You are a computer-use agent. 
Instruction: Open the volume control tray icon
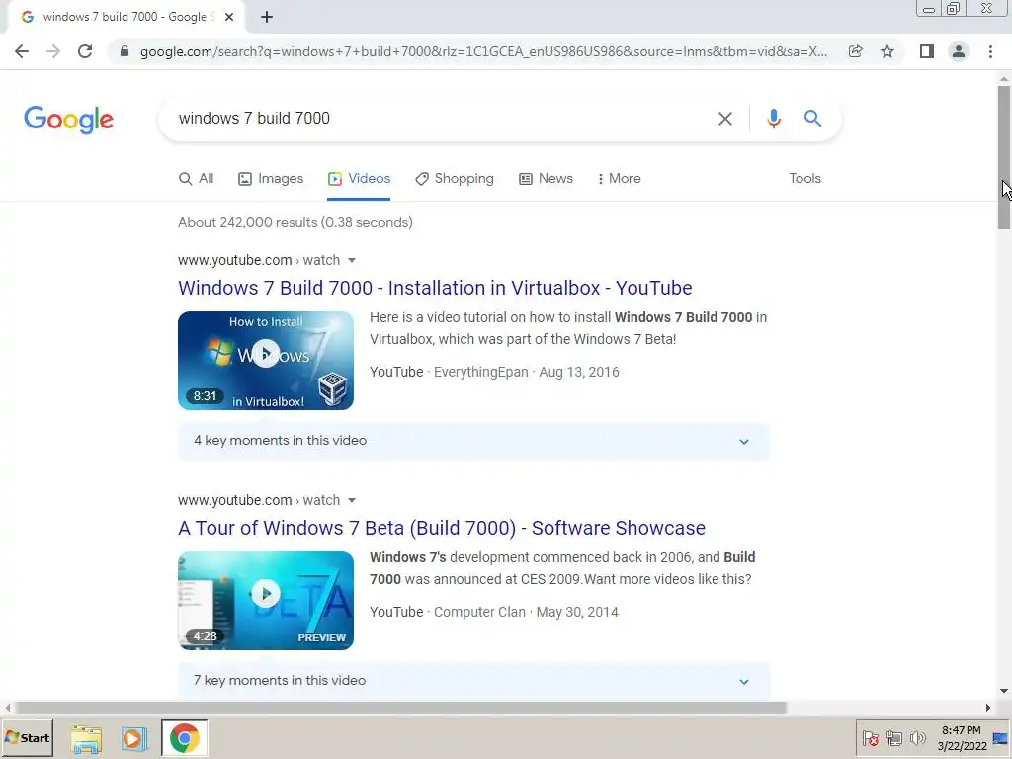coord(917,738)
